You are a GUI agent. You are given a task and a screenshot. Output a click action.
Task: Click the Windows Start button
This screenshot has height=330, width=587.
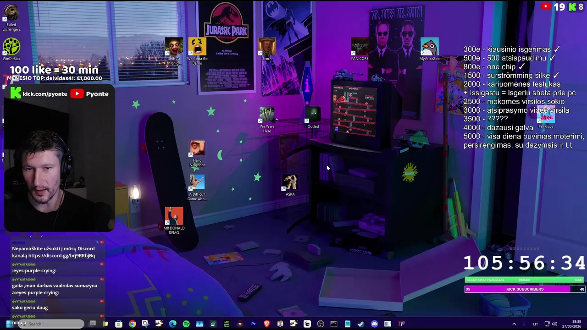(x=10, y=324)
